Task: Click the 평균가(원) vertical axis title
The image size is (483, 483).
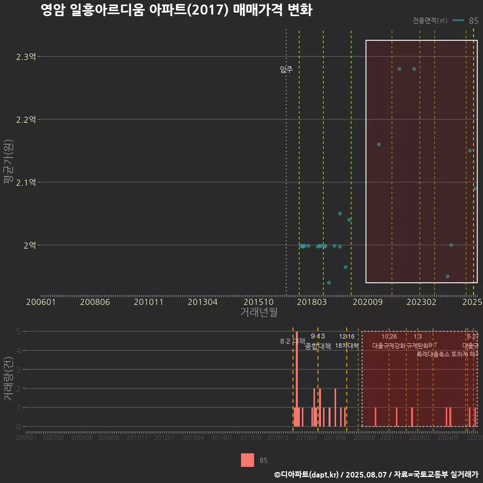Action: coord(9,162)
